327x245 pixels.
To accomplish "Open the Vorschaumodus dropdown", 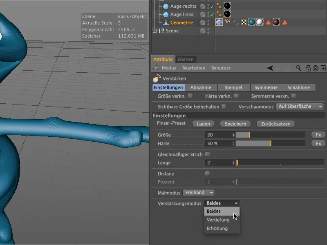I will (x=300, y=107).
